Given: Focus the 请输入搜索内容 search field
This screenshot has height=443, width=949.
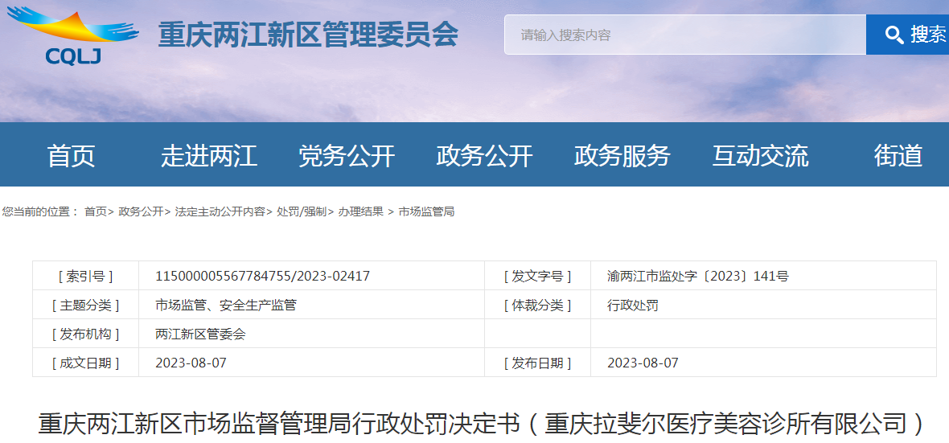Looking at the screenshot, I should [x=684, y=35].
